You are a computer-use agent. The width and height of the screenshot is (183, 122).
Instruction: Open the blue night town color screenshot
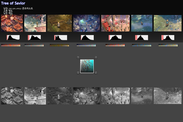[x=86, y=23]
